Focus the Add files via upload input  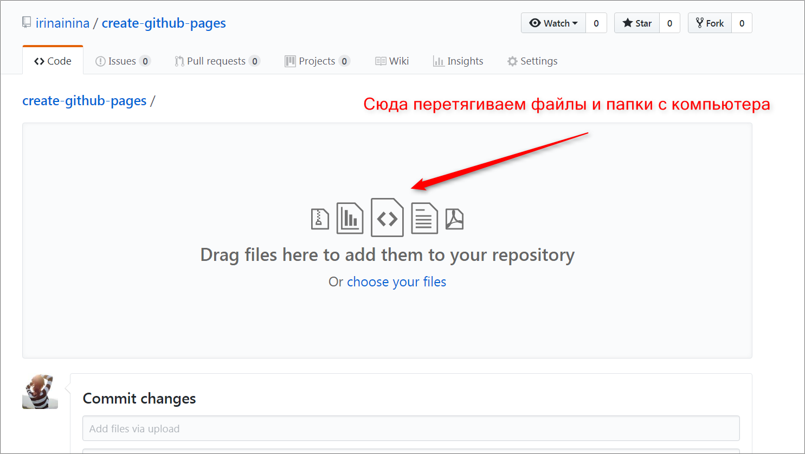click(x=411, y=429)
